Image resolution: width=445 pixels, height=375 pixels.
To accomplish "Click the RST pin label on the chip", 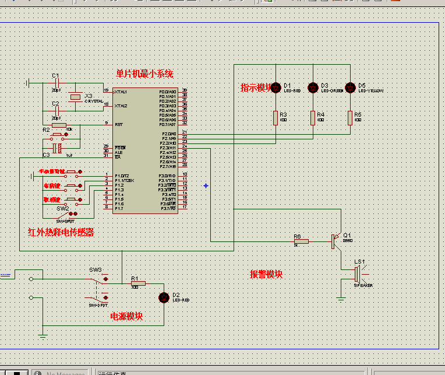I will (x=119, y=124).
